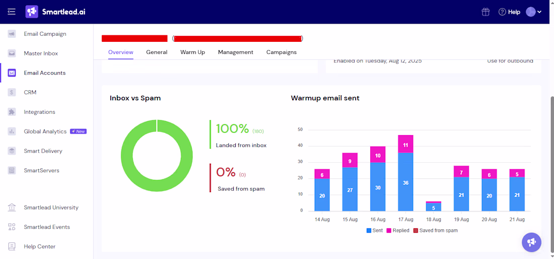
Task: Click the Smartlead Events shapes icon
Action: (12, 227)
